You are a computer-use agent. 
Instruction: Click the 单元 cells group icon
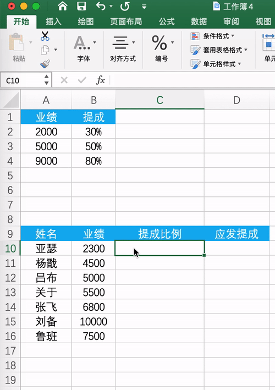click(268, 42)
